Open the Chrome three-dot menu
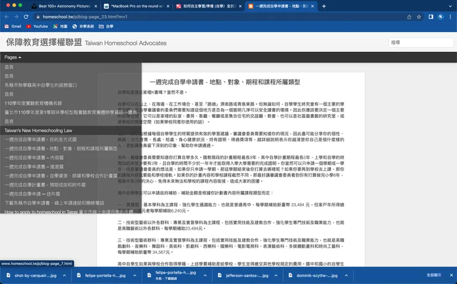Viewport: 457px width, 284px height. pos(450,17)
